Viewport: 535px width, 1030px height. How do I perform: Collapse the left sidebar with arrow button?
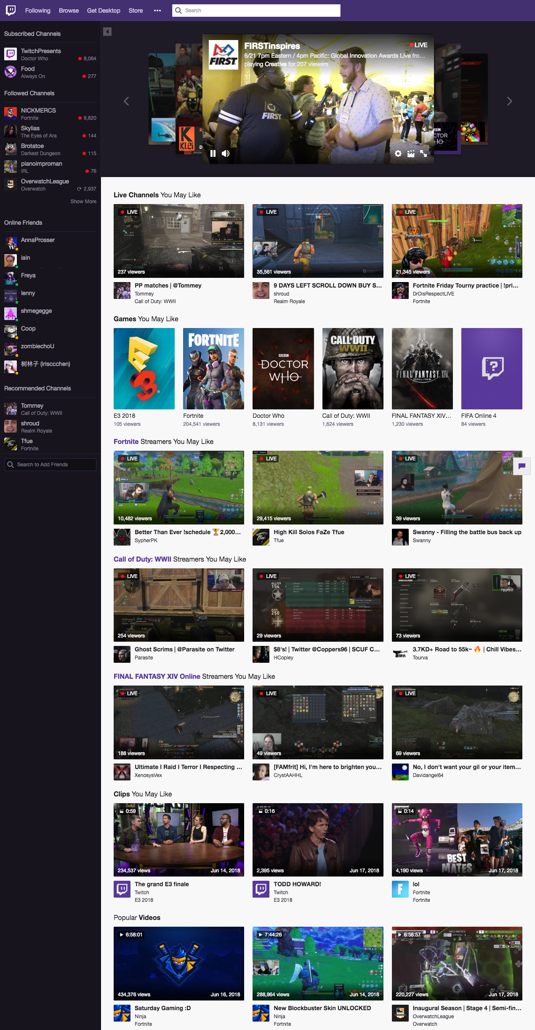pos(107,32)
